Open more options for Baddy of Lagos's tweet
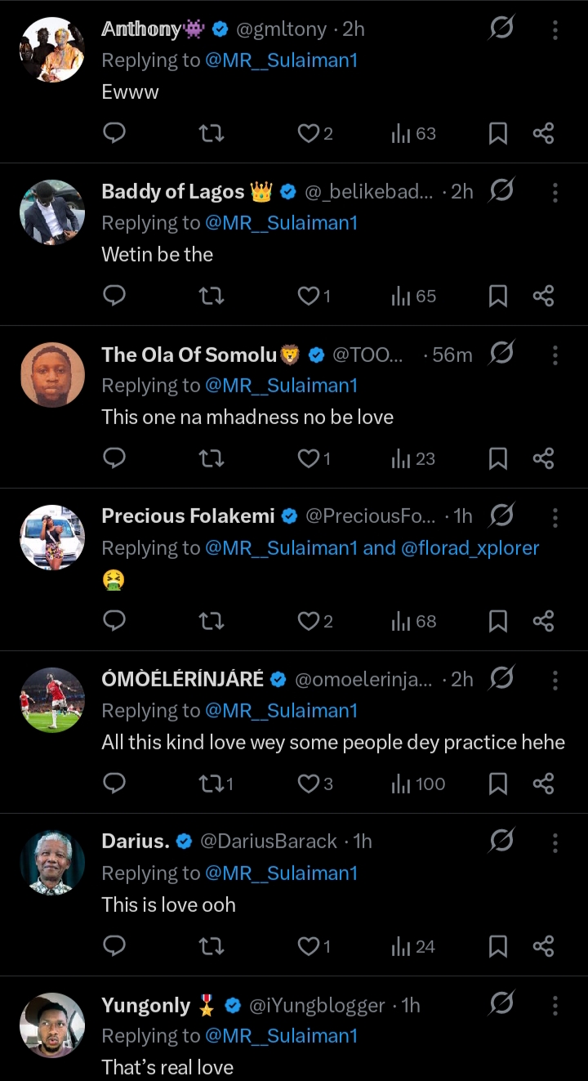588x1081 pixels. pos(555,192)
